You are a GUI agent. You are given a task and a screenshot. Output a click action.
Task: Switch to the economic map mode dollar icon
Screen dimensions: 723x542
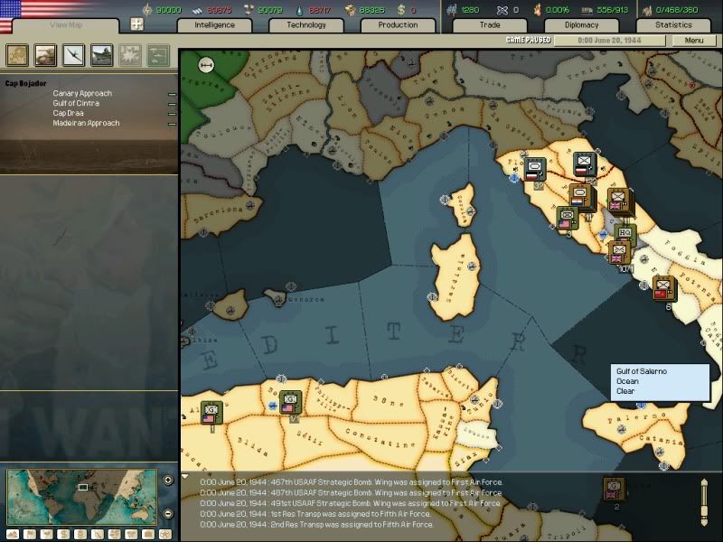coord(64,534)
